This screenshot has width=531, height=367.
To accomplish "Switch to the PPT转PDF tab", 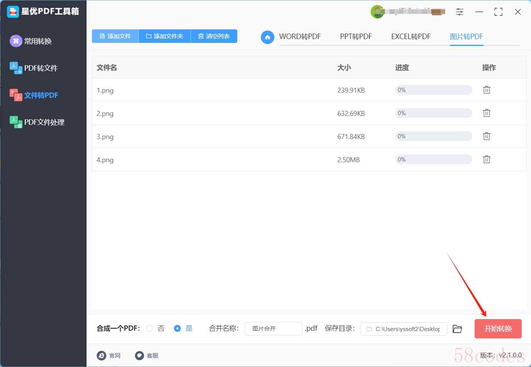I will coord(356,37).
